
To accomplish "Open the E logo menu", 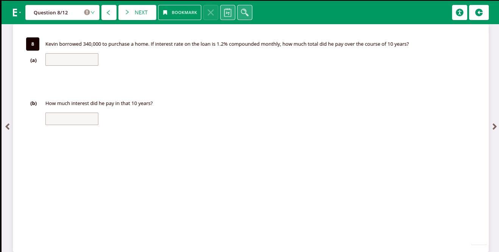I will (x=16, y=12).
